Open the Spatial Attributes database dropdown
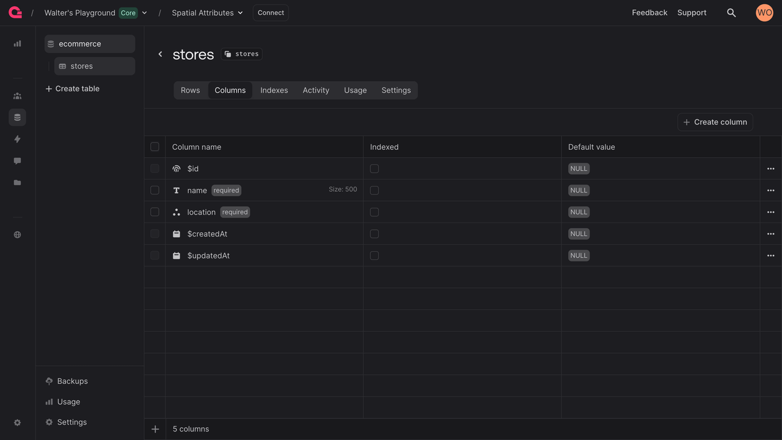782x440 pixels. pos(240,12)
